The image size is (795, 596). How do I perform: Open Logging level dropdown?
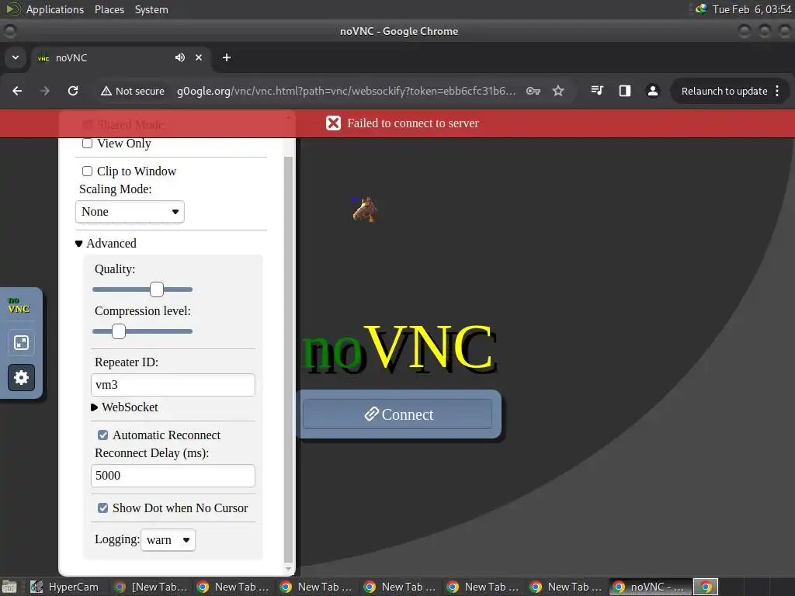coord(168,540)
